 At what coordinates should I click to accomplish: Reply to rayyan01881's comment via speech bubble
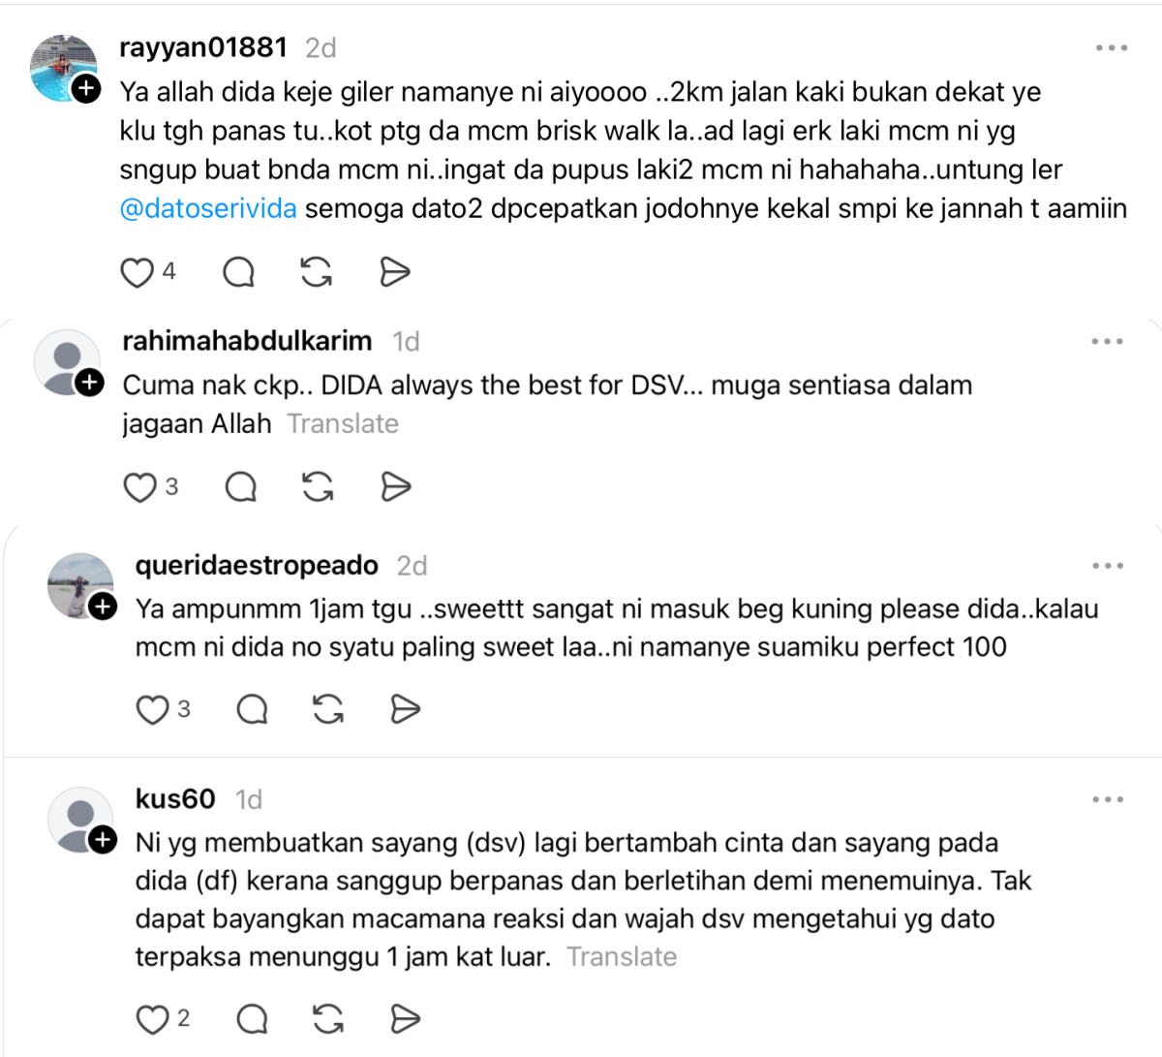(238, 273)
